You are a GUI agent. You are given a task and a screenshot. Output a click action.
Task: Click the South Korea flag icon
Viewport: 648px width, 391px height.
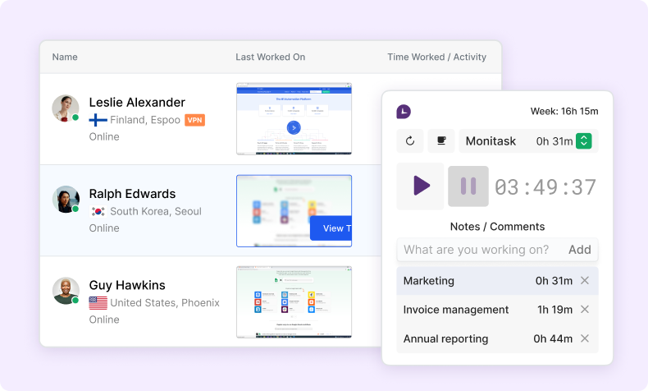[98, 211]
